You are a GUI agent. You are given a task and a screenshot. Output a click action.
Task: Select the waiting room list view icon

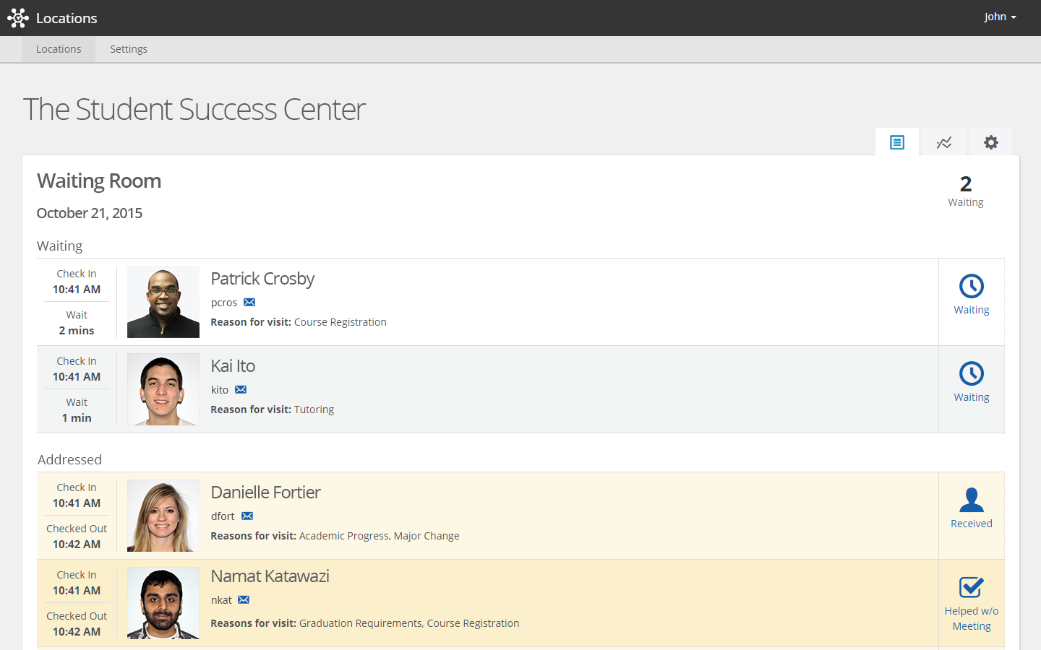[x=897, y=142]
